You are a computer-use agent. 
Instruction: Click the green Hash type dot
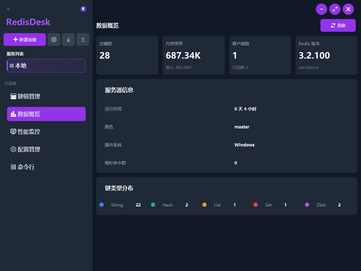coord(153,205)
